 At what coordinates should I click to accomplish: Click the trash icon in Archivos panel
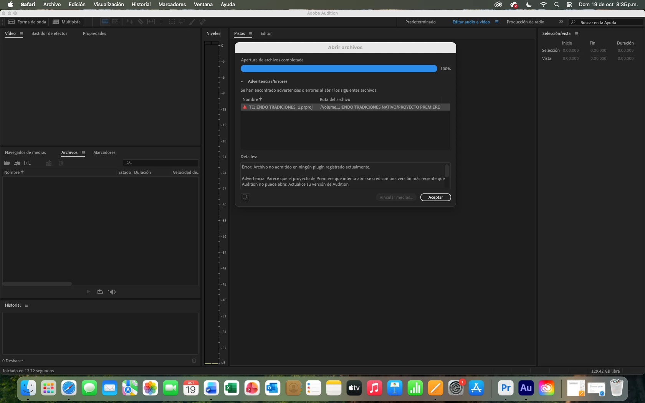click(61, 163)
